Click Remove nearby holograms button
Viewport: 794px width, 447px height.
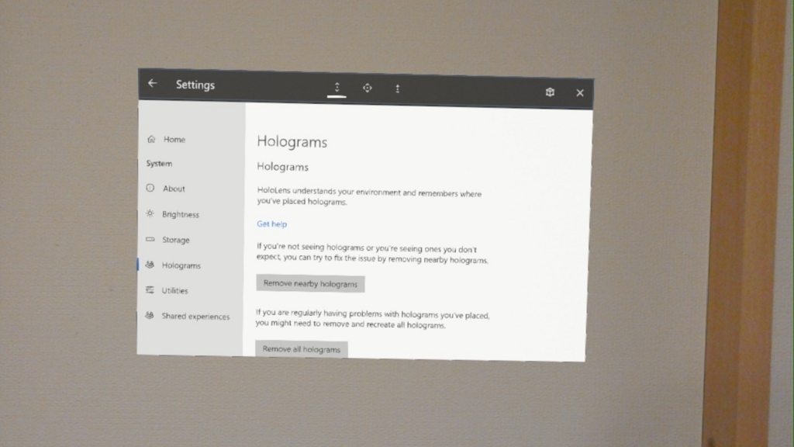click(310, 283)
